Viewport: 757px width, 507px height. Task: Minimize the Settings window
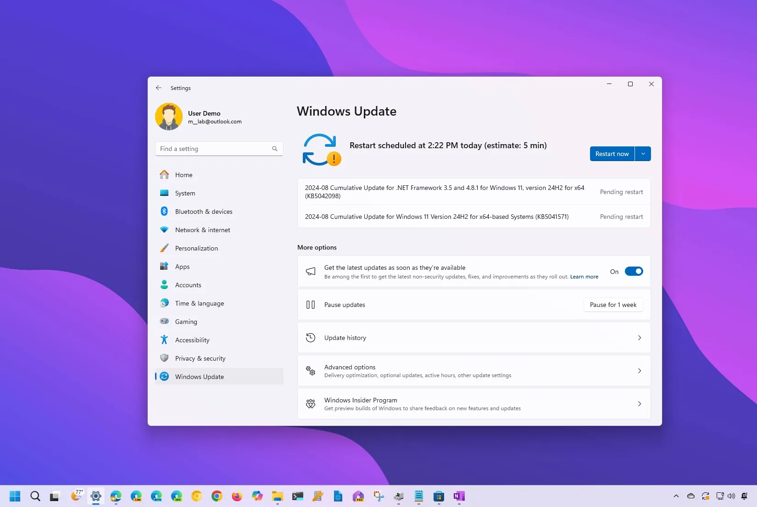click(609, 84)
